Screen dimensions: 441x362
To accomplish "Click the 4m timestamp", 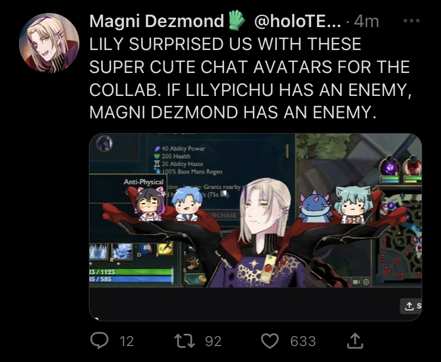I will click(x=366, y=21).
